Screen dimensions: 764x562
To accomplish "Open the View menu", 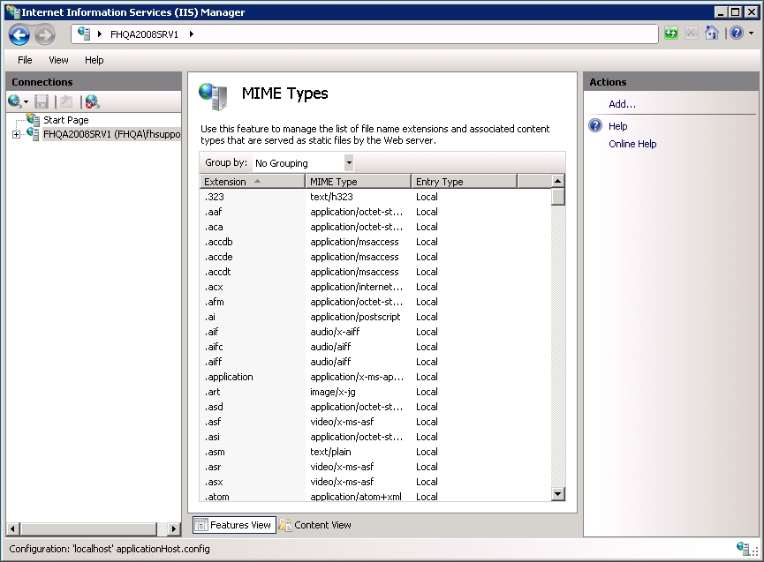I will pos(58,60).
